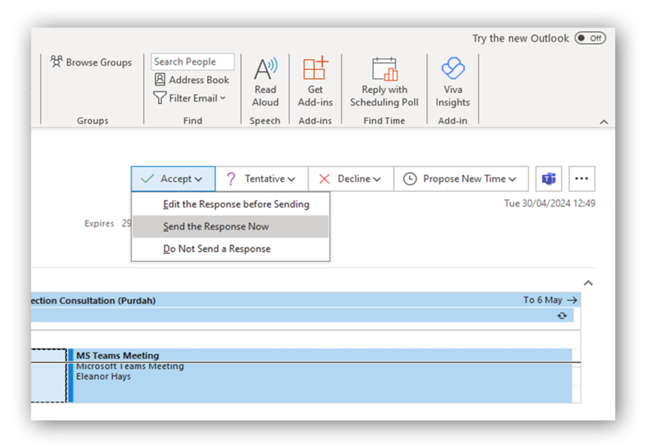Click the Filter Email funnel icon

(160, 98)
